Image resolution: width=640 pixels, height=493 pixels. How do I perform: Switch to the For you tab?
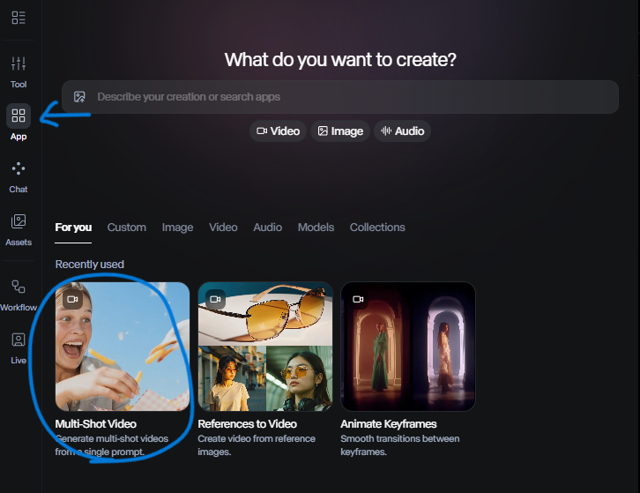(73, 228)
